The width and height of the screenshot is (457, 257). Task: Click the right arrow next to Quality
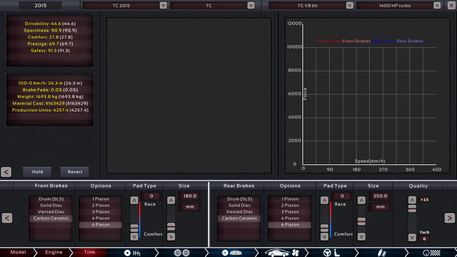pos(450,218)
